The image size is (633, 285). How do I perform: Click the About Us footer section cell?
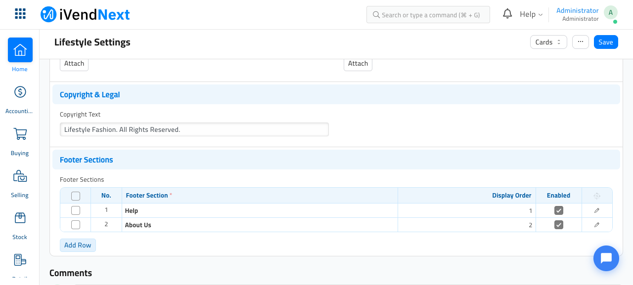click(x=260, y=225)
